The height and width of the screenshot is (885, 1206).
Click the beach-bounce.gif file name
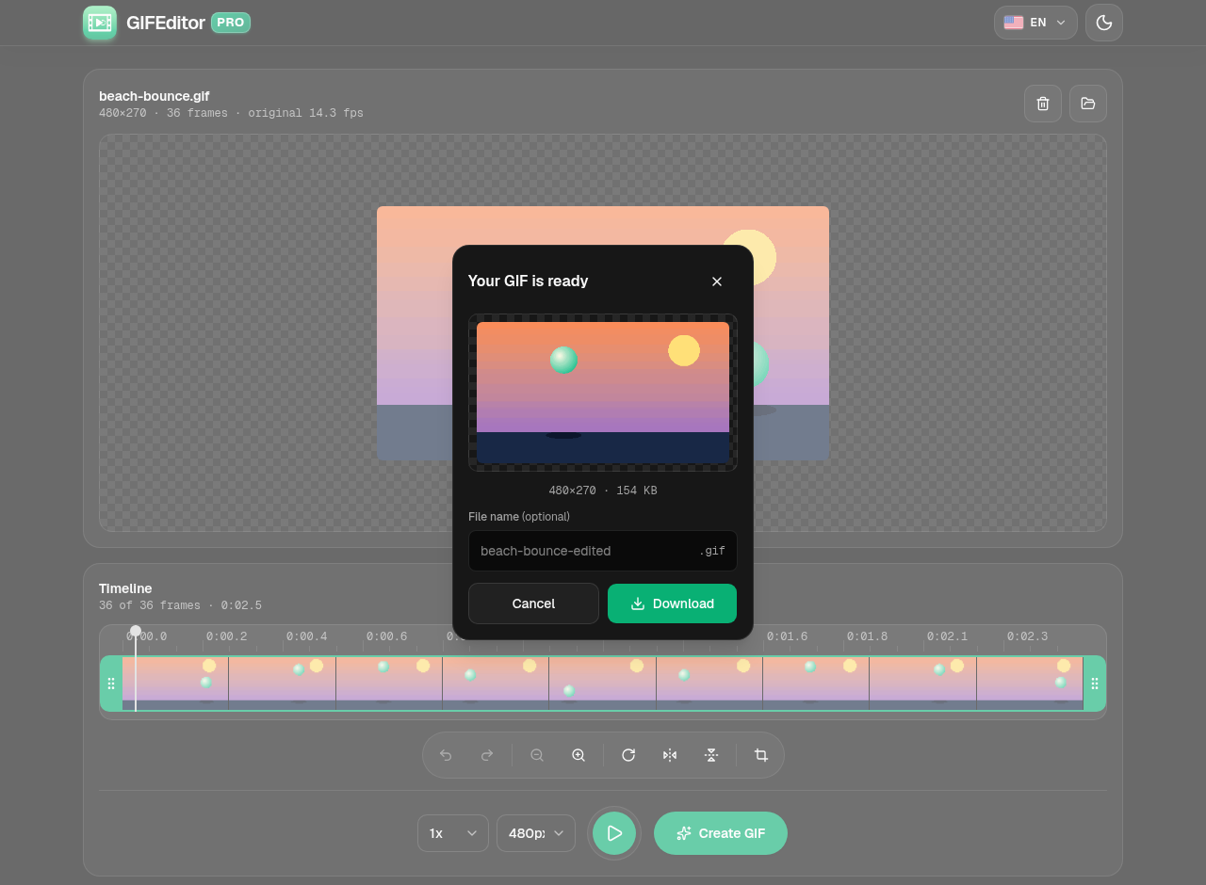coord(155,96)
